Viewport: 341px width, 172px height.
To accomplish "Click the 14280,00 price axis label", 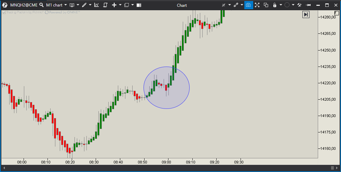I will [328, 17].
